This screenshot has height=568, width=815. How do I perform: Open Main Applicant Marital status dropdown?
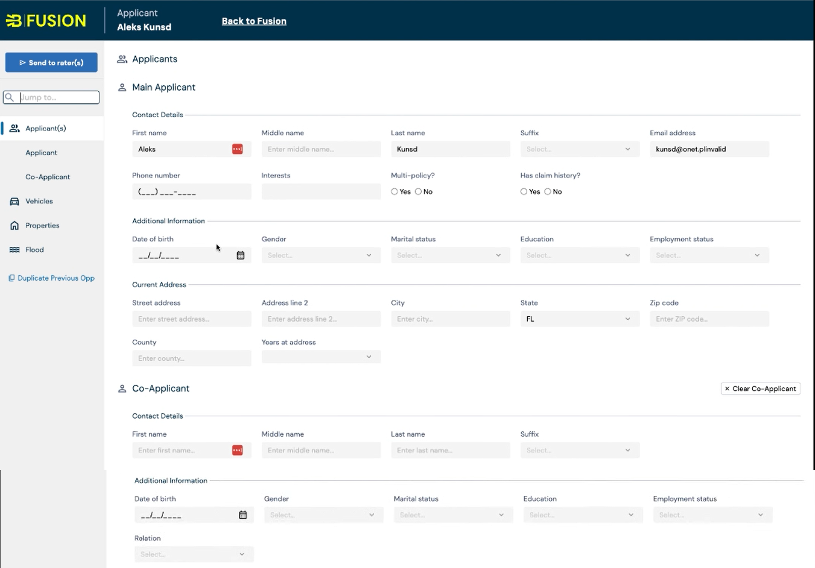[450, 255]
